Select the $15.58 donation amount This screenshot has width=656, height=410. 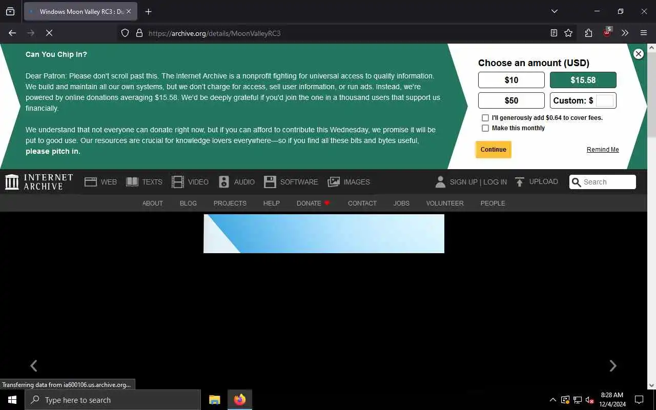[x=583, y=80]
